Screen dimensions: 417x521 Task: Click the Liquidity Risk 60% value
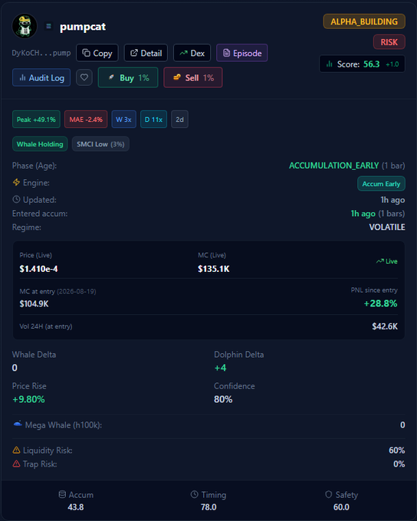pyautogui.click(x=397, y=451)
